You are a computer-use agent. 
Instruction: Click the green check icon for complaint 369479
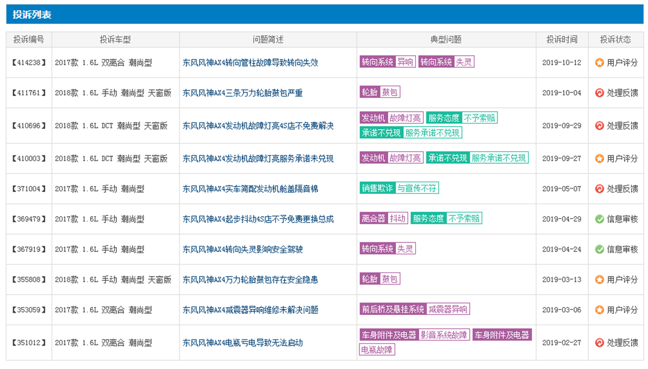pyautogui.click(x=599, y=219)
